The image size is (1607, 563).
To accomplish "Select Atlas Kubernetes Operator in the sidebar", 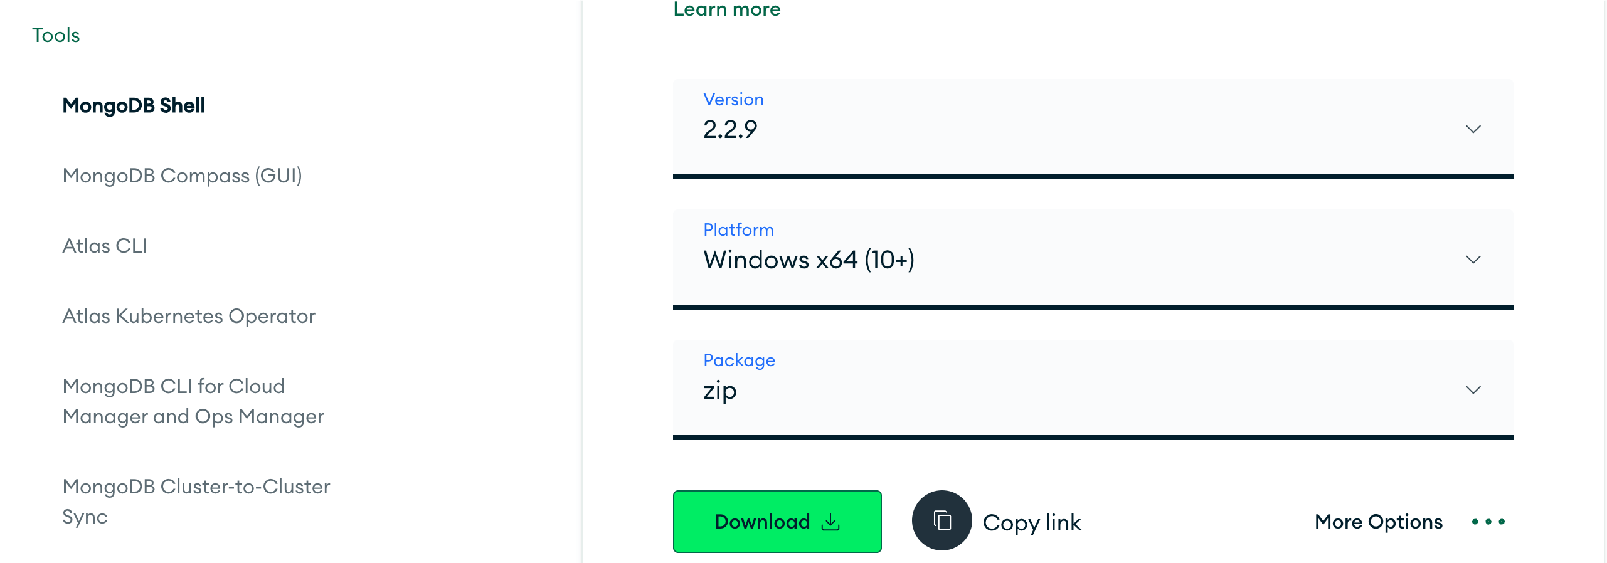I will coord(189,316).
